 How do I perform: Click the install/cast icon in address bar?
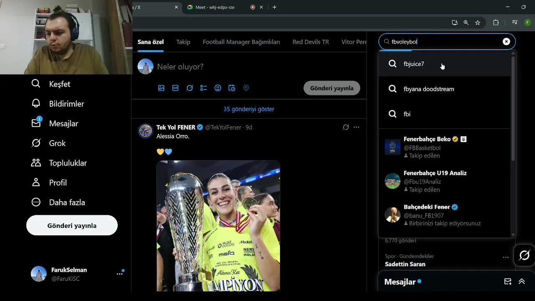coord(455,23)
